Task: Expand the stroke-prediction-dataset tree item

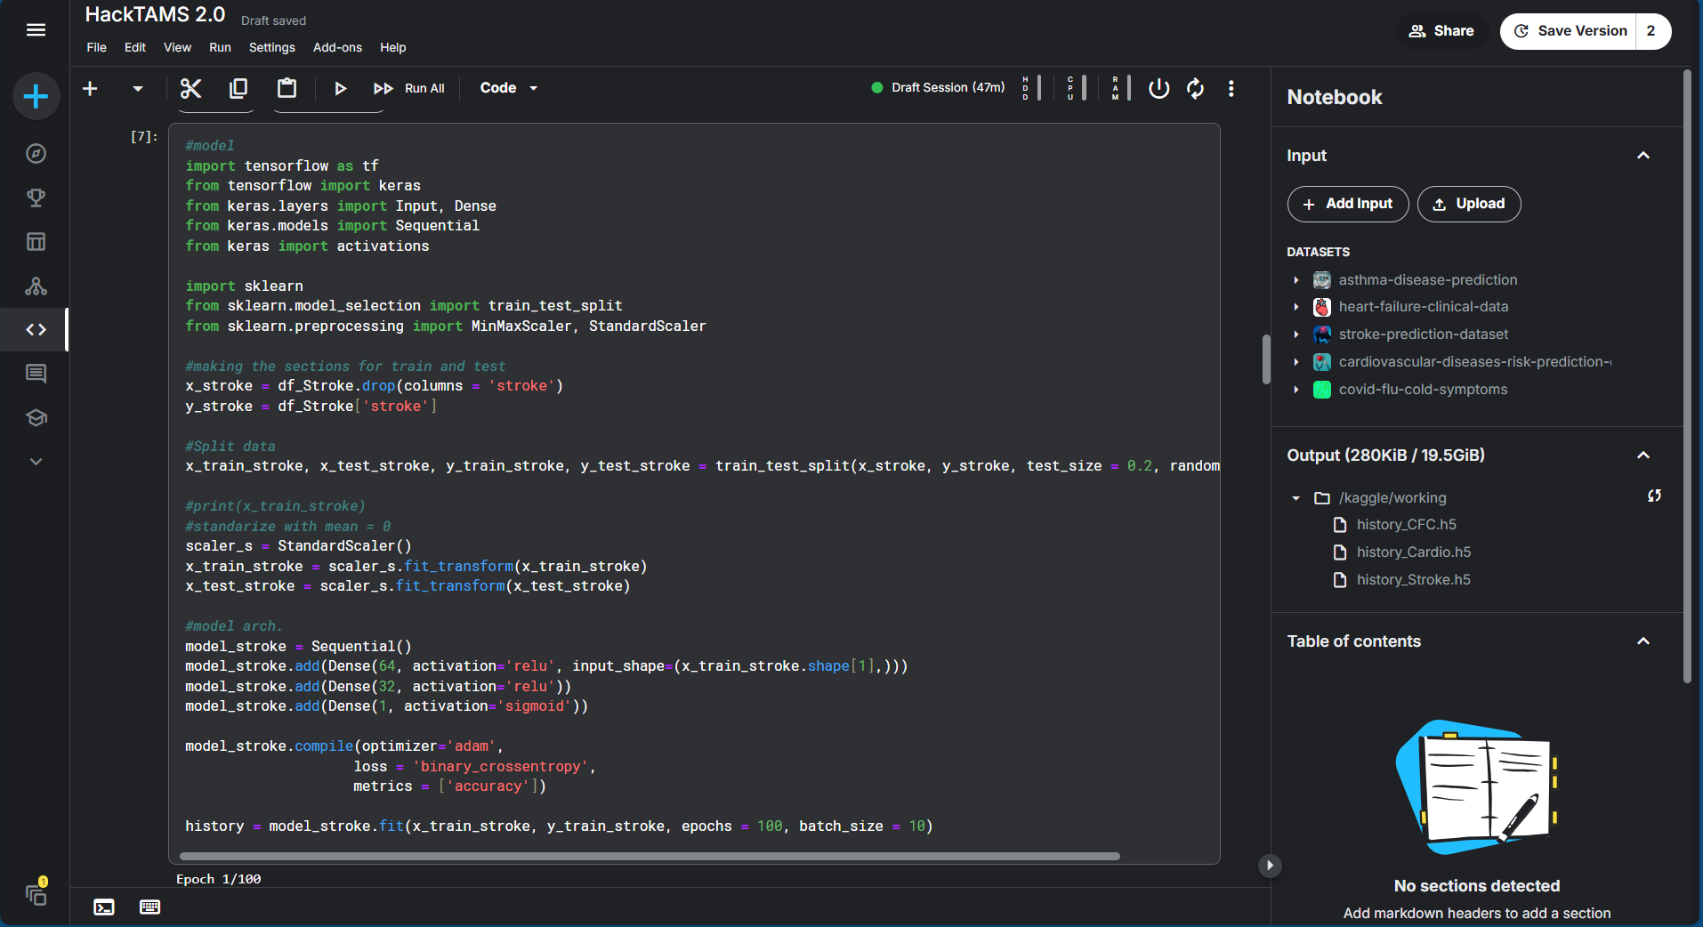Action: [1296, 335]
